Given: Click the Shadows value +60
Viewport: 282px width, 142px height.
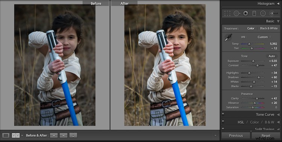Looking at the screenshot, I should coord(274,77).
